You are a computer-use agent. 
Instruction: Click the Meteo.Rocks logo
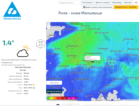[x=12, y=11]
